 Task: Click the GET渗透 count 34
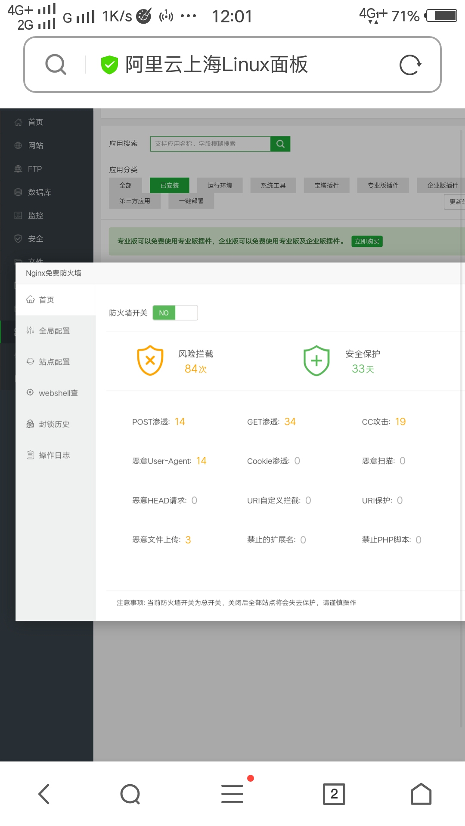click(x=290, y=422)
